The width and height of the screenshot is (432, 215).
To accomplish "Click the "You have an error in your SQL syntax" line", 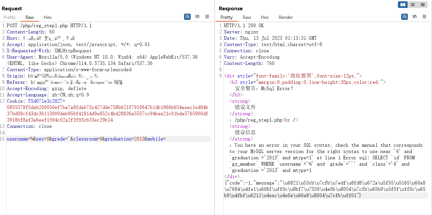I will [x=326, y=145].
